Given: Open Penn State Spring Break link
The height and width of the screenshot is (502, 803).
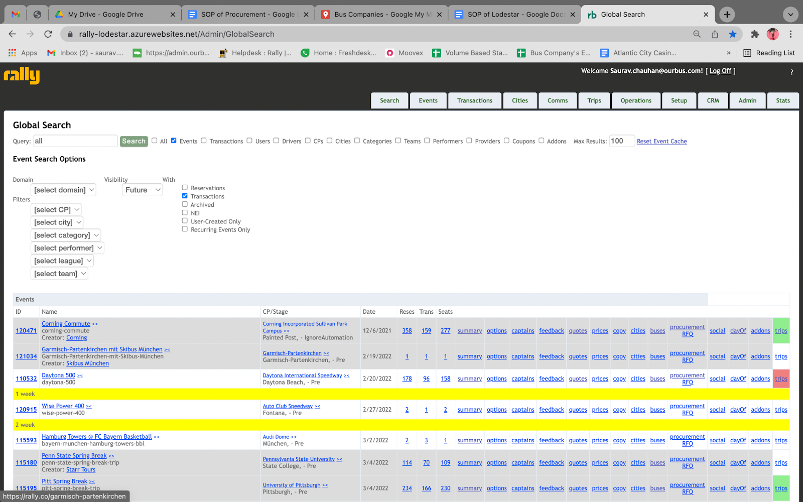Looking at the screenshot, I should [74, 456].
